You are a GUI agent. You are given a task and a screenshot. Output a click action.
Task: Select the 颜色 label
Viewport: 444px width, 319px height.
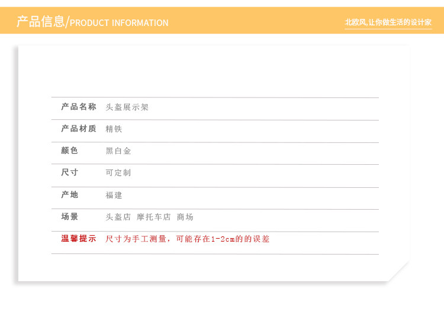click(x=70, y=151)
